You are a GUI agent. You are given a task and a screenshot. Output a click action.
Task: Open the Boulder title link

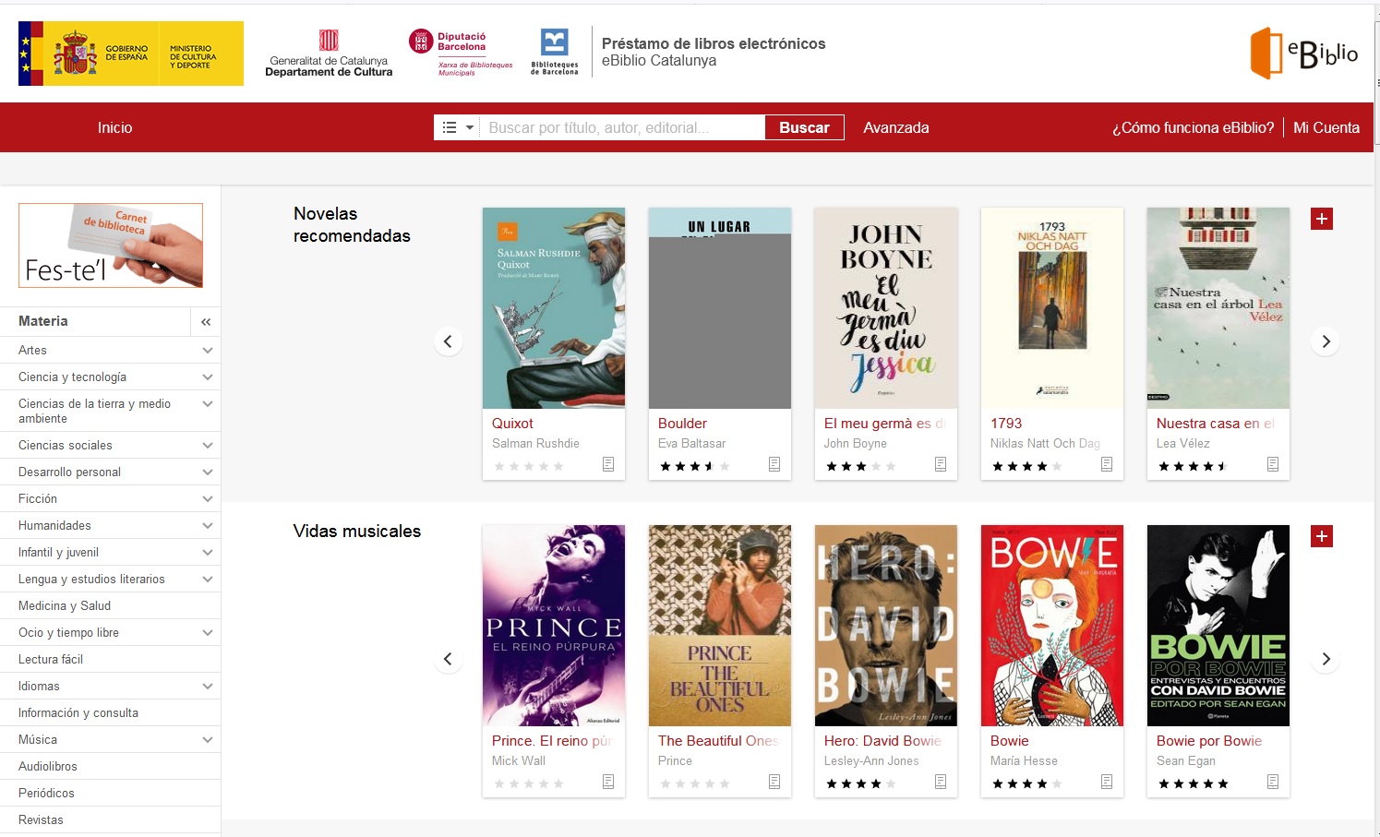pos(682,423)
